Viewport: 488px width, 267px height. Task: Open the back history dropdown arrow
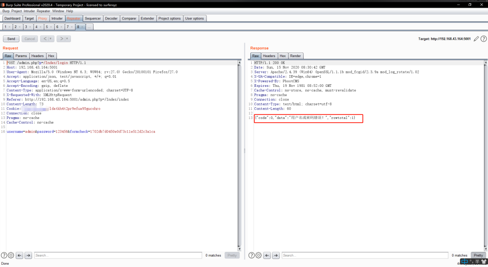click(x=51, y=38)
